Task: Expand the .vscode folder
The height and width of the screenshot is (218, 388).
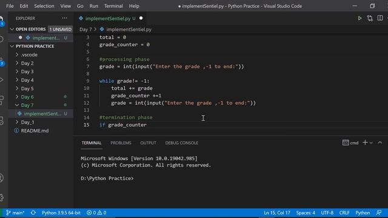Action: [x=17, y=54]
